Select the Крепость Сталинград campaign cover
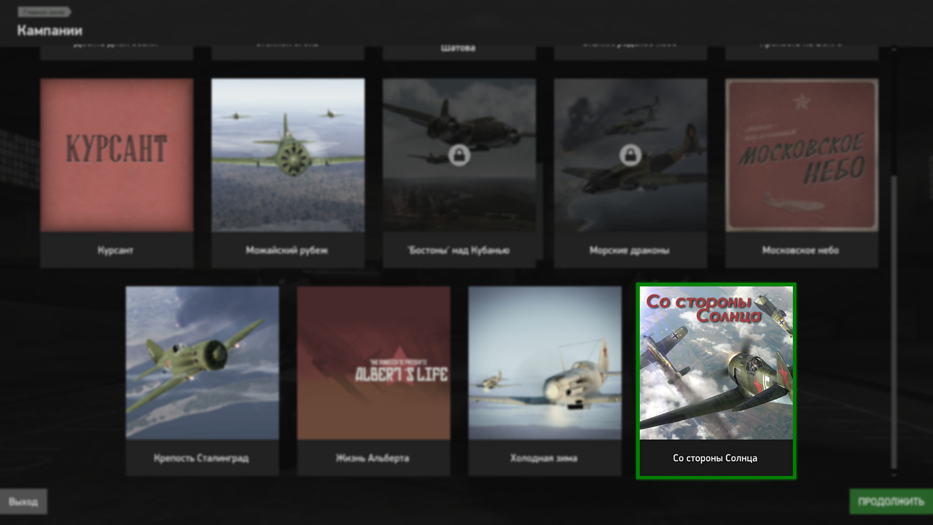Viewport: 933px width, 525px height. click(x=202, y=363)
